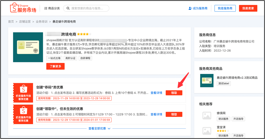
Task: Click the 蜂俱网 placeholder image icon
Action: (207, 116)
